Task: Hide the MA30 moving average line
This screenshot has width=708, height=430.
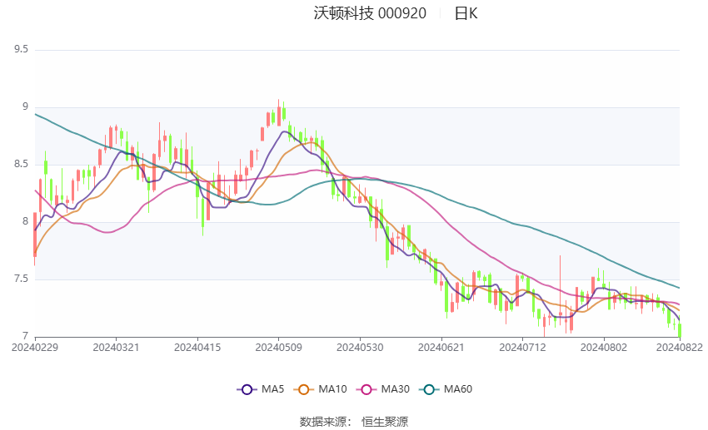Action: [383, 389]
